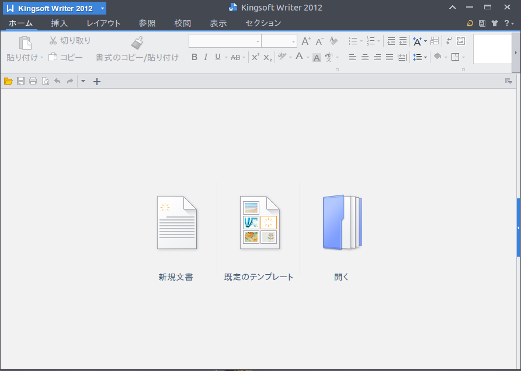Click the skin change T-shirt icon
521x371 pixels.
(495, 23)
